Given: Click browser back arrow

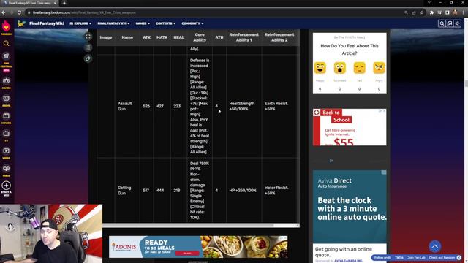Looking at the screenshot, I should click(x=4, y=12).
